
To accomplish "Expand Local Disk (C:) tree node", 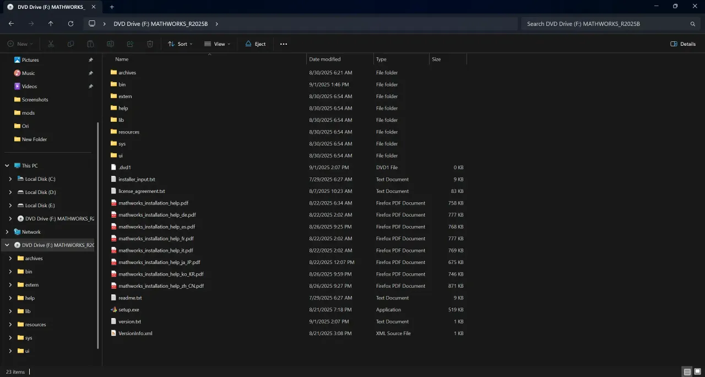I will pos(10,179).
